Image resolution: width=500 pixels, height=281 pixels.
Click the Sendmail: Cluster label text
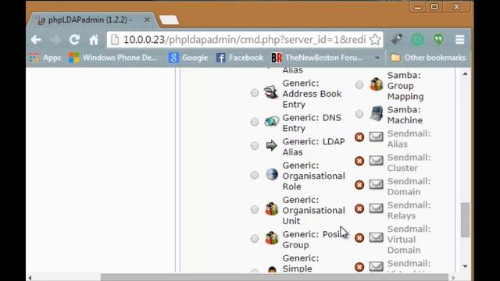point(409,163)
